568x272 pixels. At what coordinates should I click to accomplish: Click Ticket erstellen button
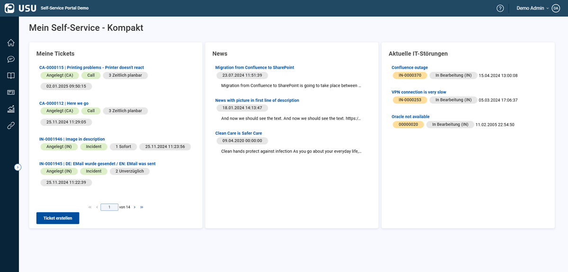(x=58, y=218)
